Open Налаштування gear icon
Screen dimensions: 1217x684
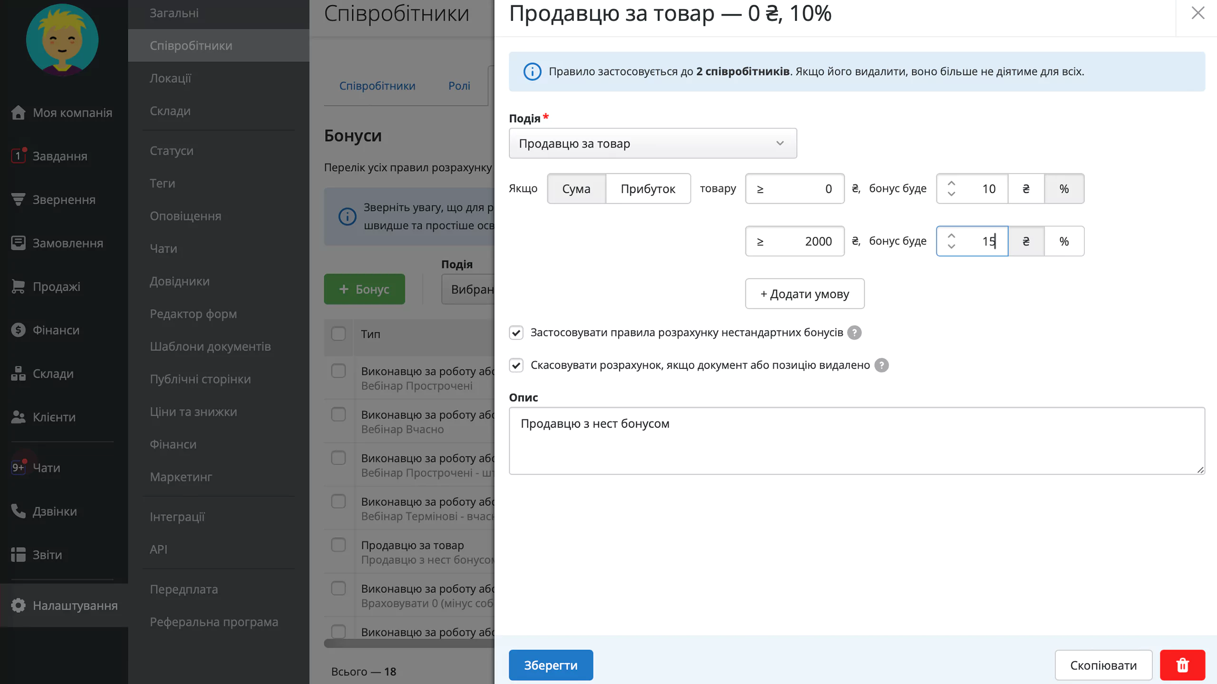click(18, 605)
